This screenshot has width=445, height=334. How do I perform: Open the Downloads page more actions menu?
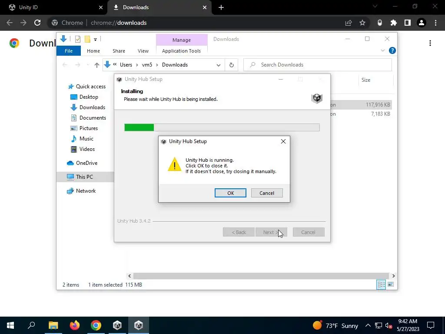pyautogui.click(x=430, y=43)
